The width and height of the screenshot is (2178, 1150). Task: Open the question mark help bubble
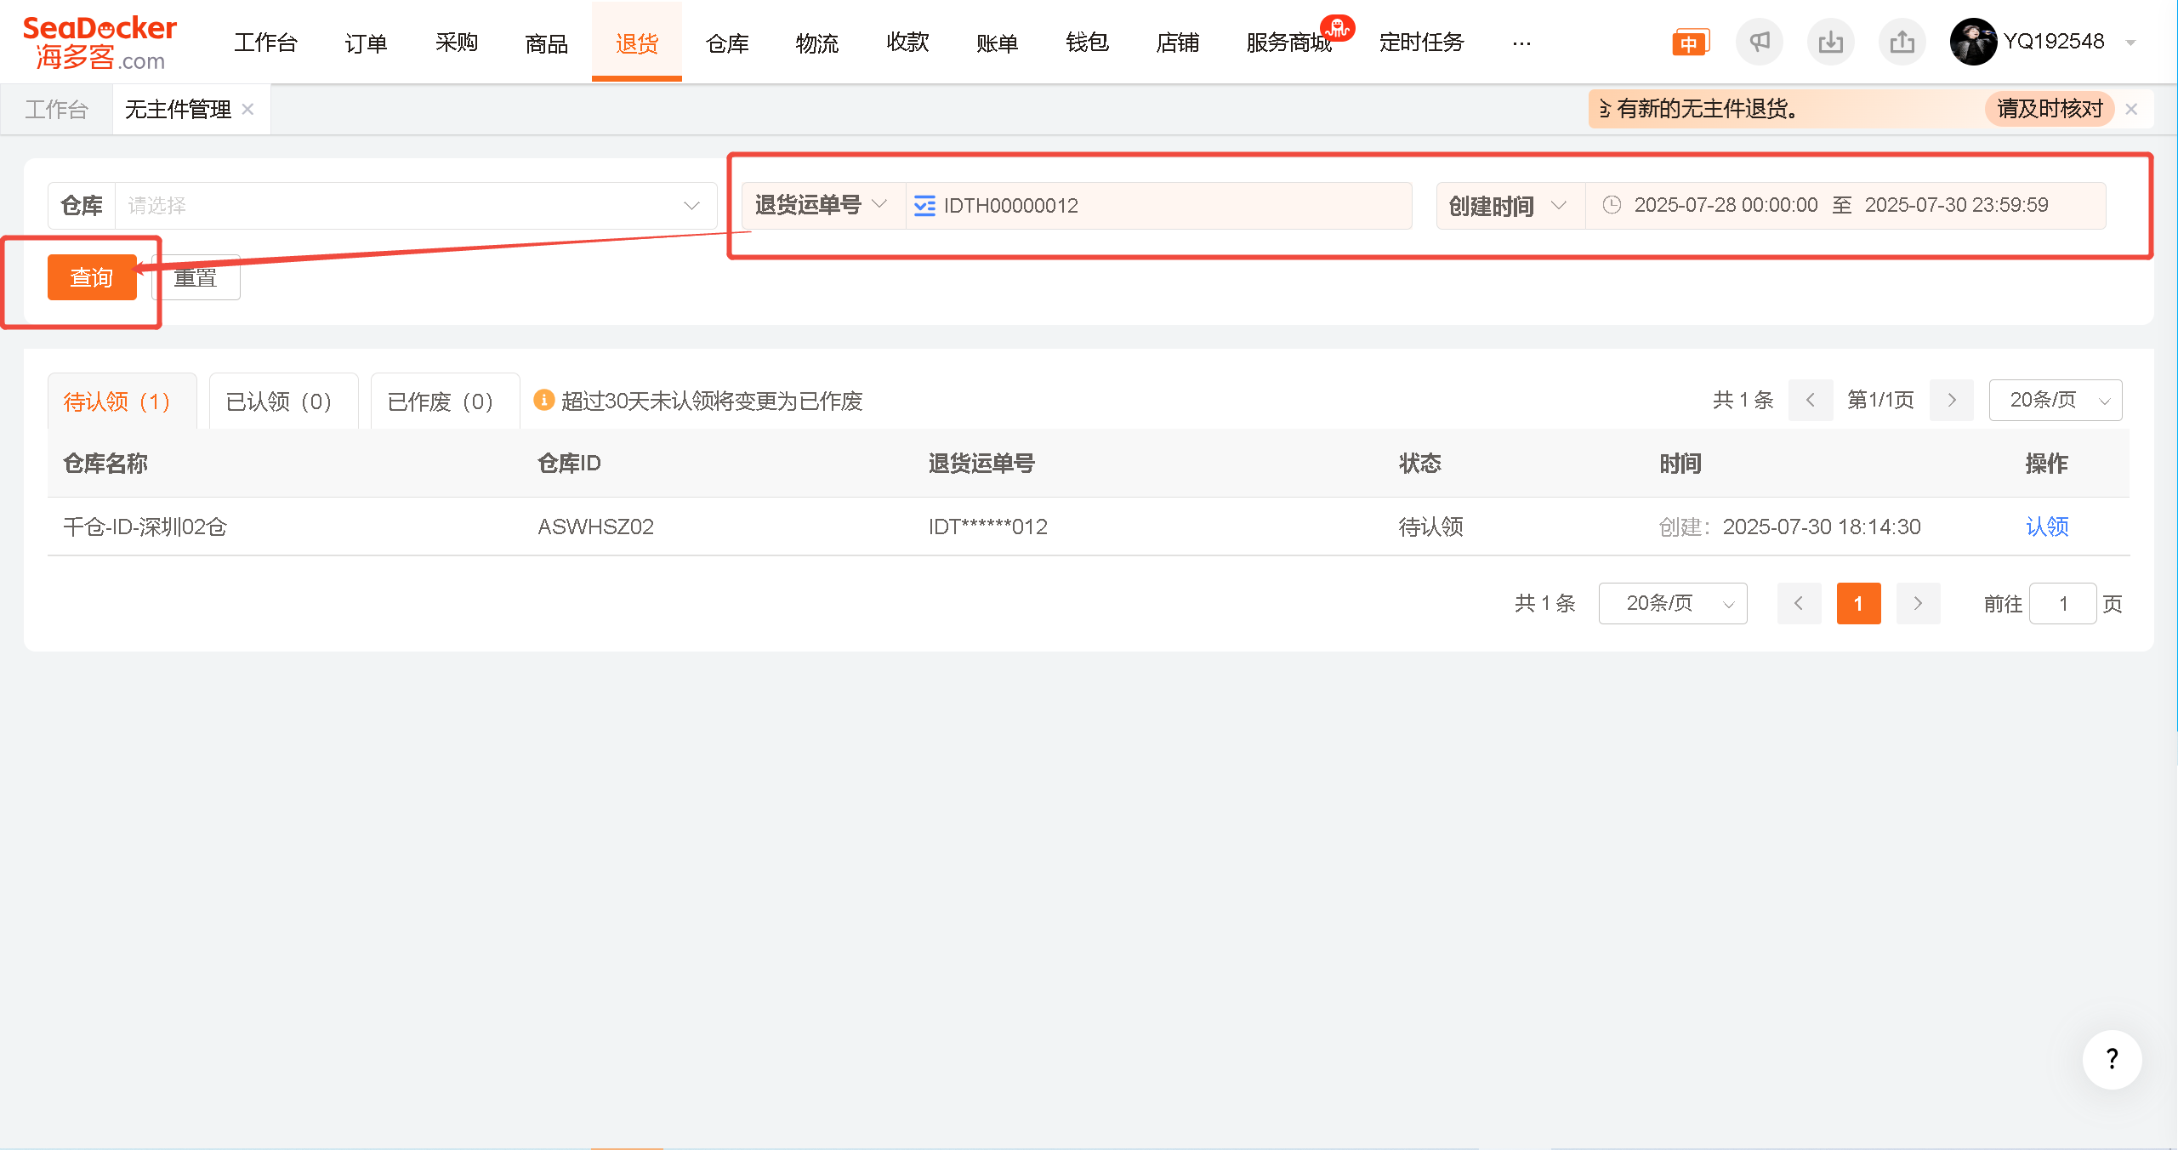point(2112,1059)
